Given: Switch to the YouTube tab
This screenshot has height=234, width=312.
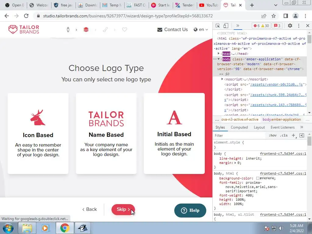Looking at the screenshot, I should click(x=209, y=5).
